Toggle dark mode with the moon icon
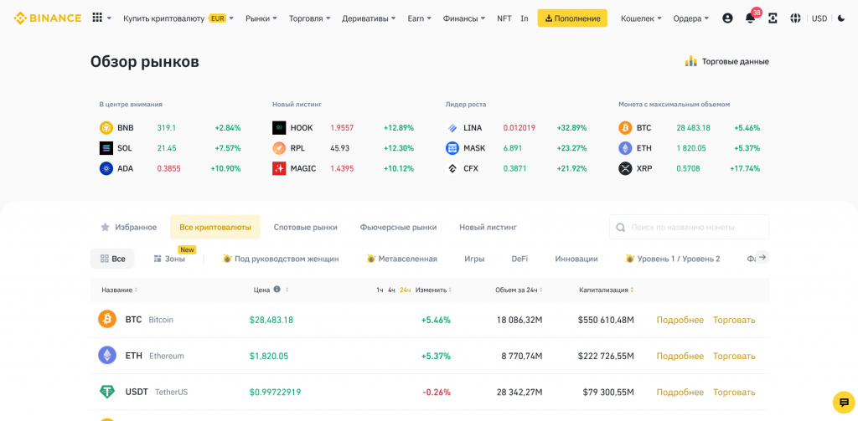 [x=841, y=18]
